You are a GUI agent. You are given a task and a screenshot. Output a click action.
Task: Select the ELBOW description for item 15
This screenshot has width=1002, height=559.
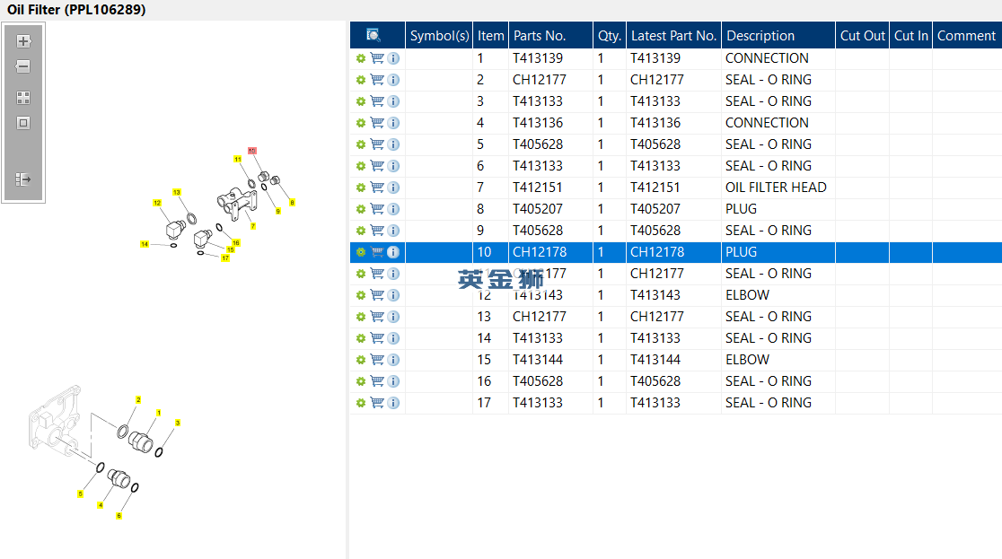[747, 360]
